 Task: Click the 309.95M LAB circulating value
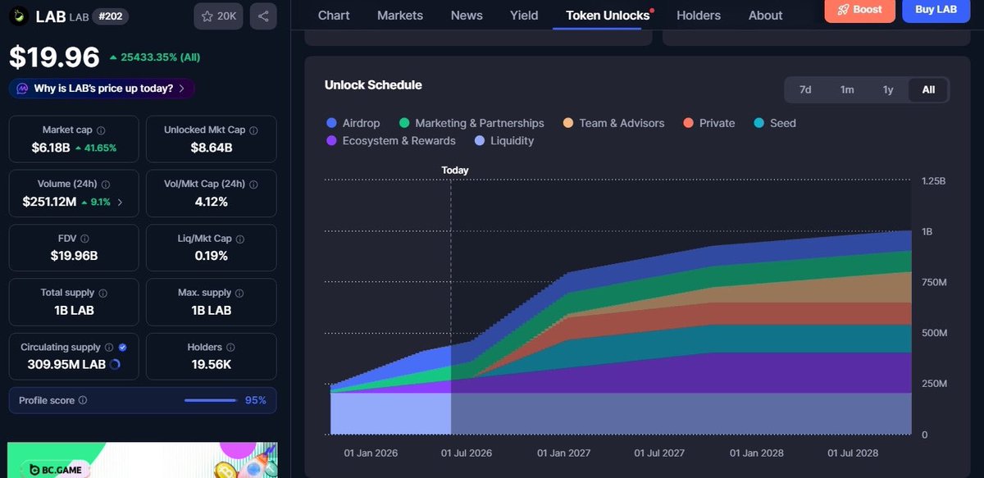click(66, 364)
